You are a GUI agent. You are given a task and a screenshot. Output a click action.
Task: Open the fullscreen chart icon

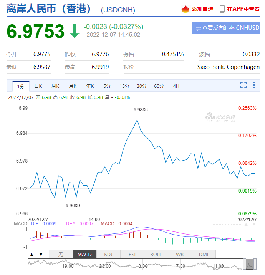coord(243,85)
